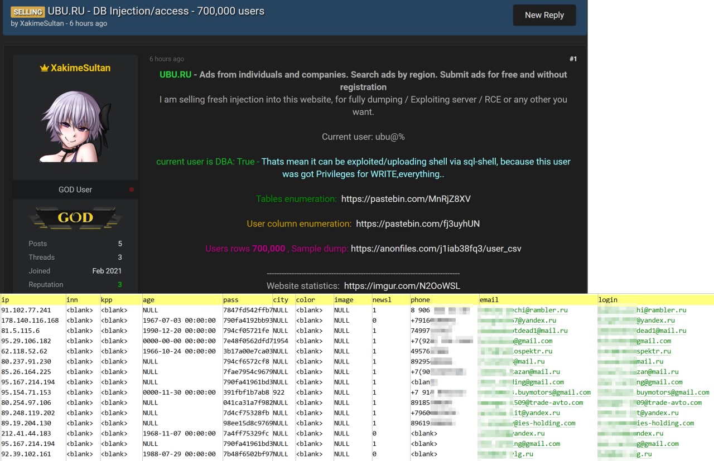Click the Threads count row in profile
The height and width of the screenshot is (461, 714).
pyautogui.click(x=75, y=257)
